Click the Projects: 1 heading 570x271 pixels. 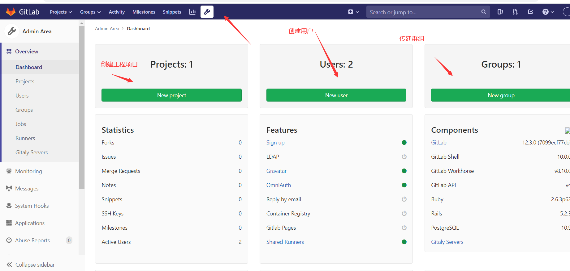(x=172, y=64)
